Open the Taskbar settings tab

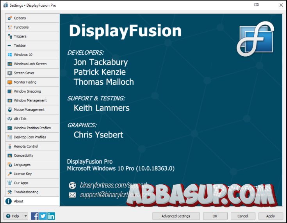coord(32,46)
